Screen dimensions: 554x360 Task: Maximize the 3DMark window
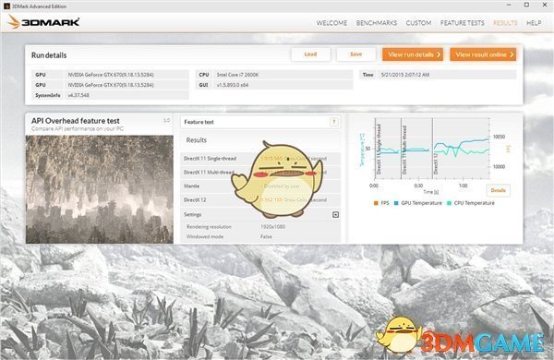click(x=526, y=5)
